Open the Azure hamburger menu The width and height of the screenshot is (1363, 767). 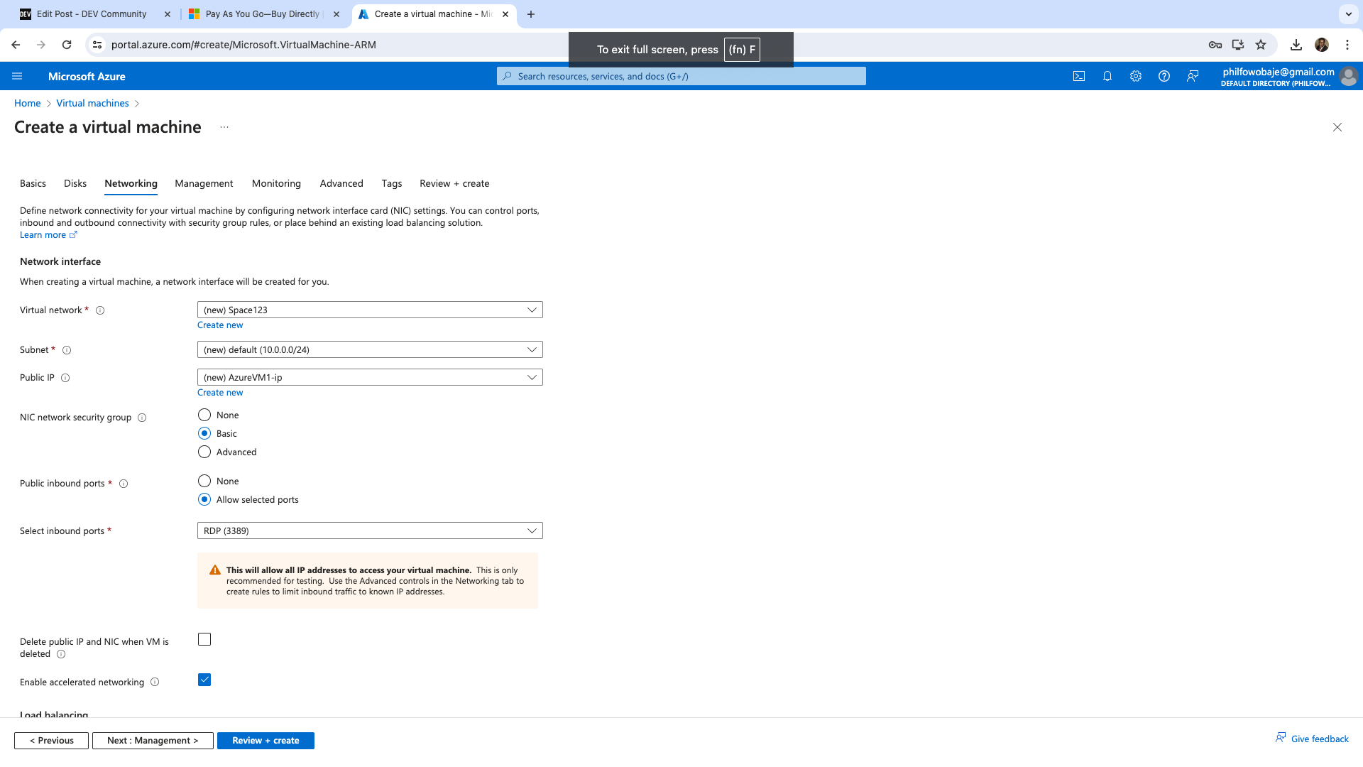(17, 77)
